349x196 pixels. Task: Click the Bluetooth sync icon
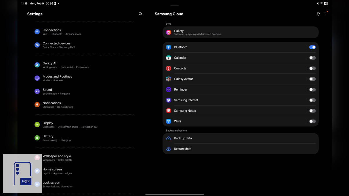[168, 47]
